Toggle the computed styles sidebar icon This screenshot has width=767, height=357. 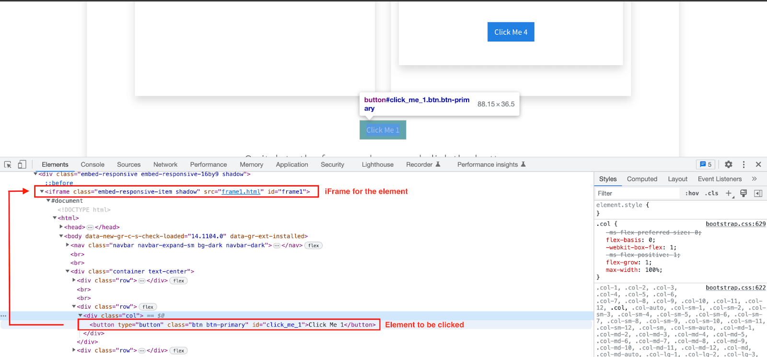[x=758, y=193]
